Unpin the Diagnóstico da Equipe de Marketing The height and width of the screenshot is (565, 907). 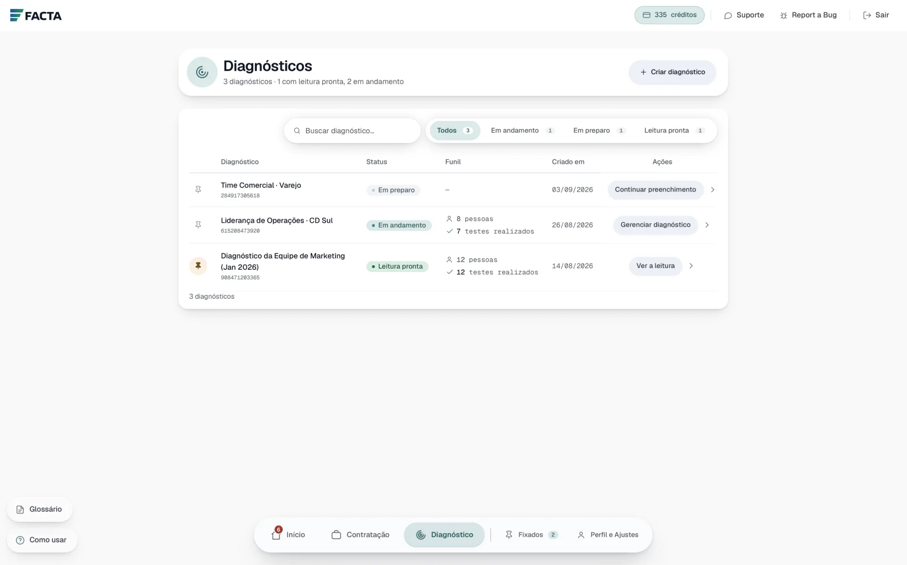tap(198, 266)
